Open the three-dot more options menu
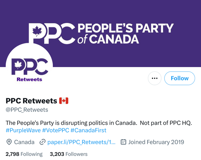Image resolution: width=201 pixels, height=160 pixels. 154,78
